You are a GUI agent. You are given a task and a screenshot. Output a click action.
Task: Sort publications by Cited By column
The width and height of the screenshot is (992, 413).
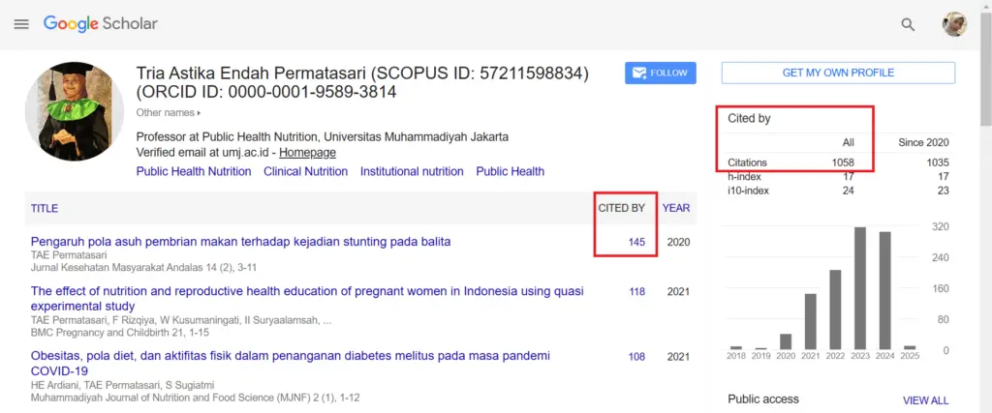(621, 208)
